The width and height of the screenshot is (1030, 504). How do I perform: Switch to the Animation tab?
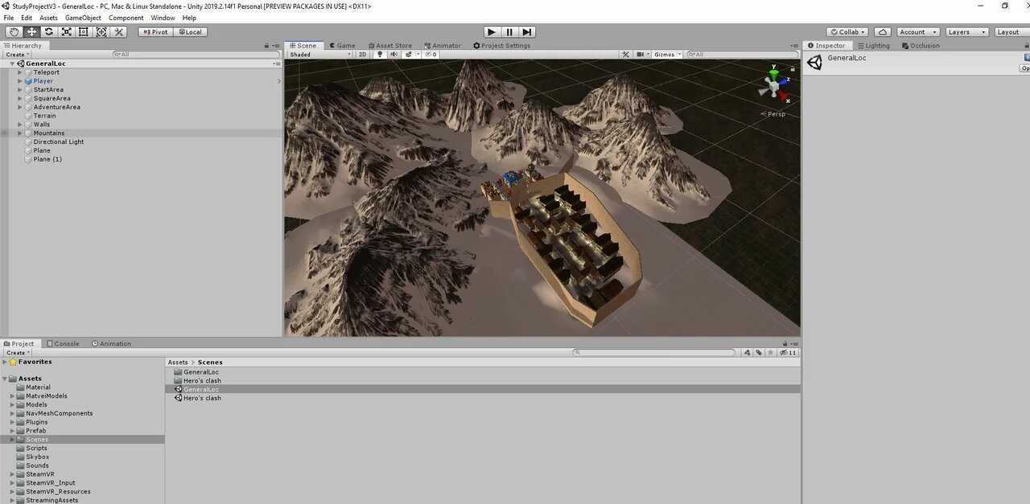[112, 344]
